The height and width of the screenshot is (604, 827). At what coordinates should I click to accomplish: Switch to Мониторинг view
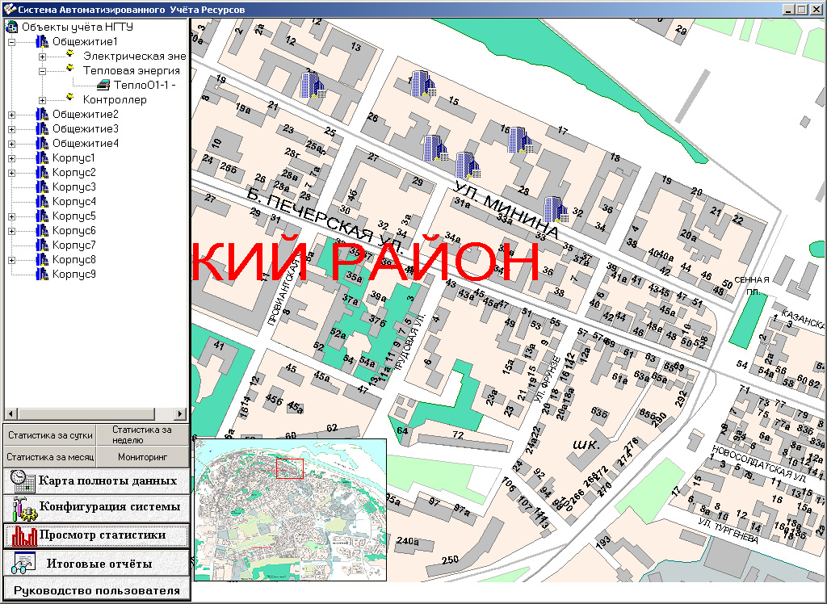142,457
